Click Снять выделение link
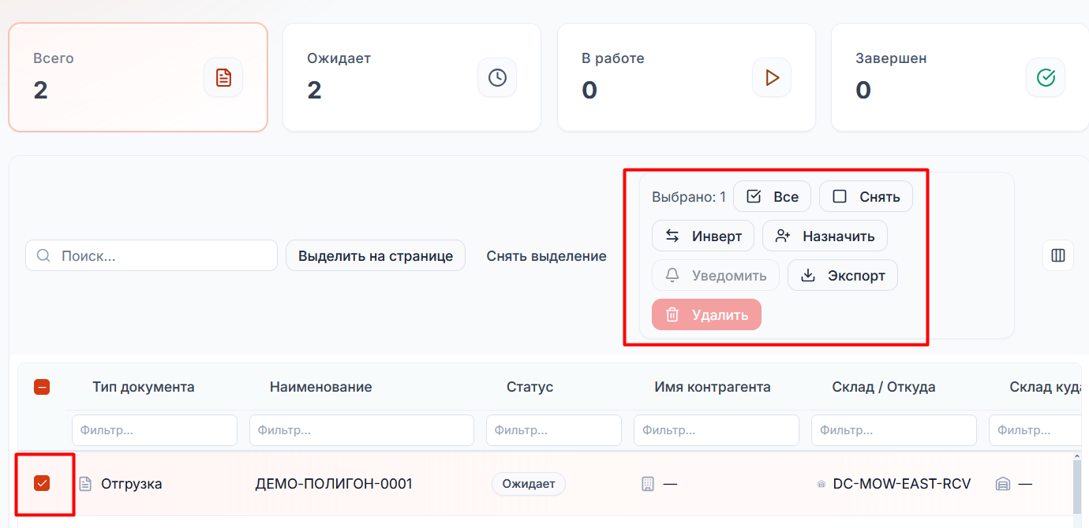Viewport: 1089px width, 528px height. [x=547, y=256]
